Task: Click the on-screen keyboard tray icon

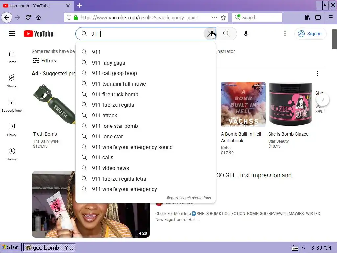Action: 295,248
